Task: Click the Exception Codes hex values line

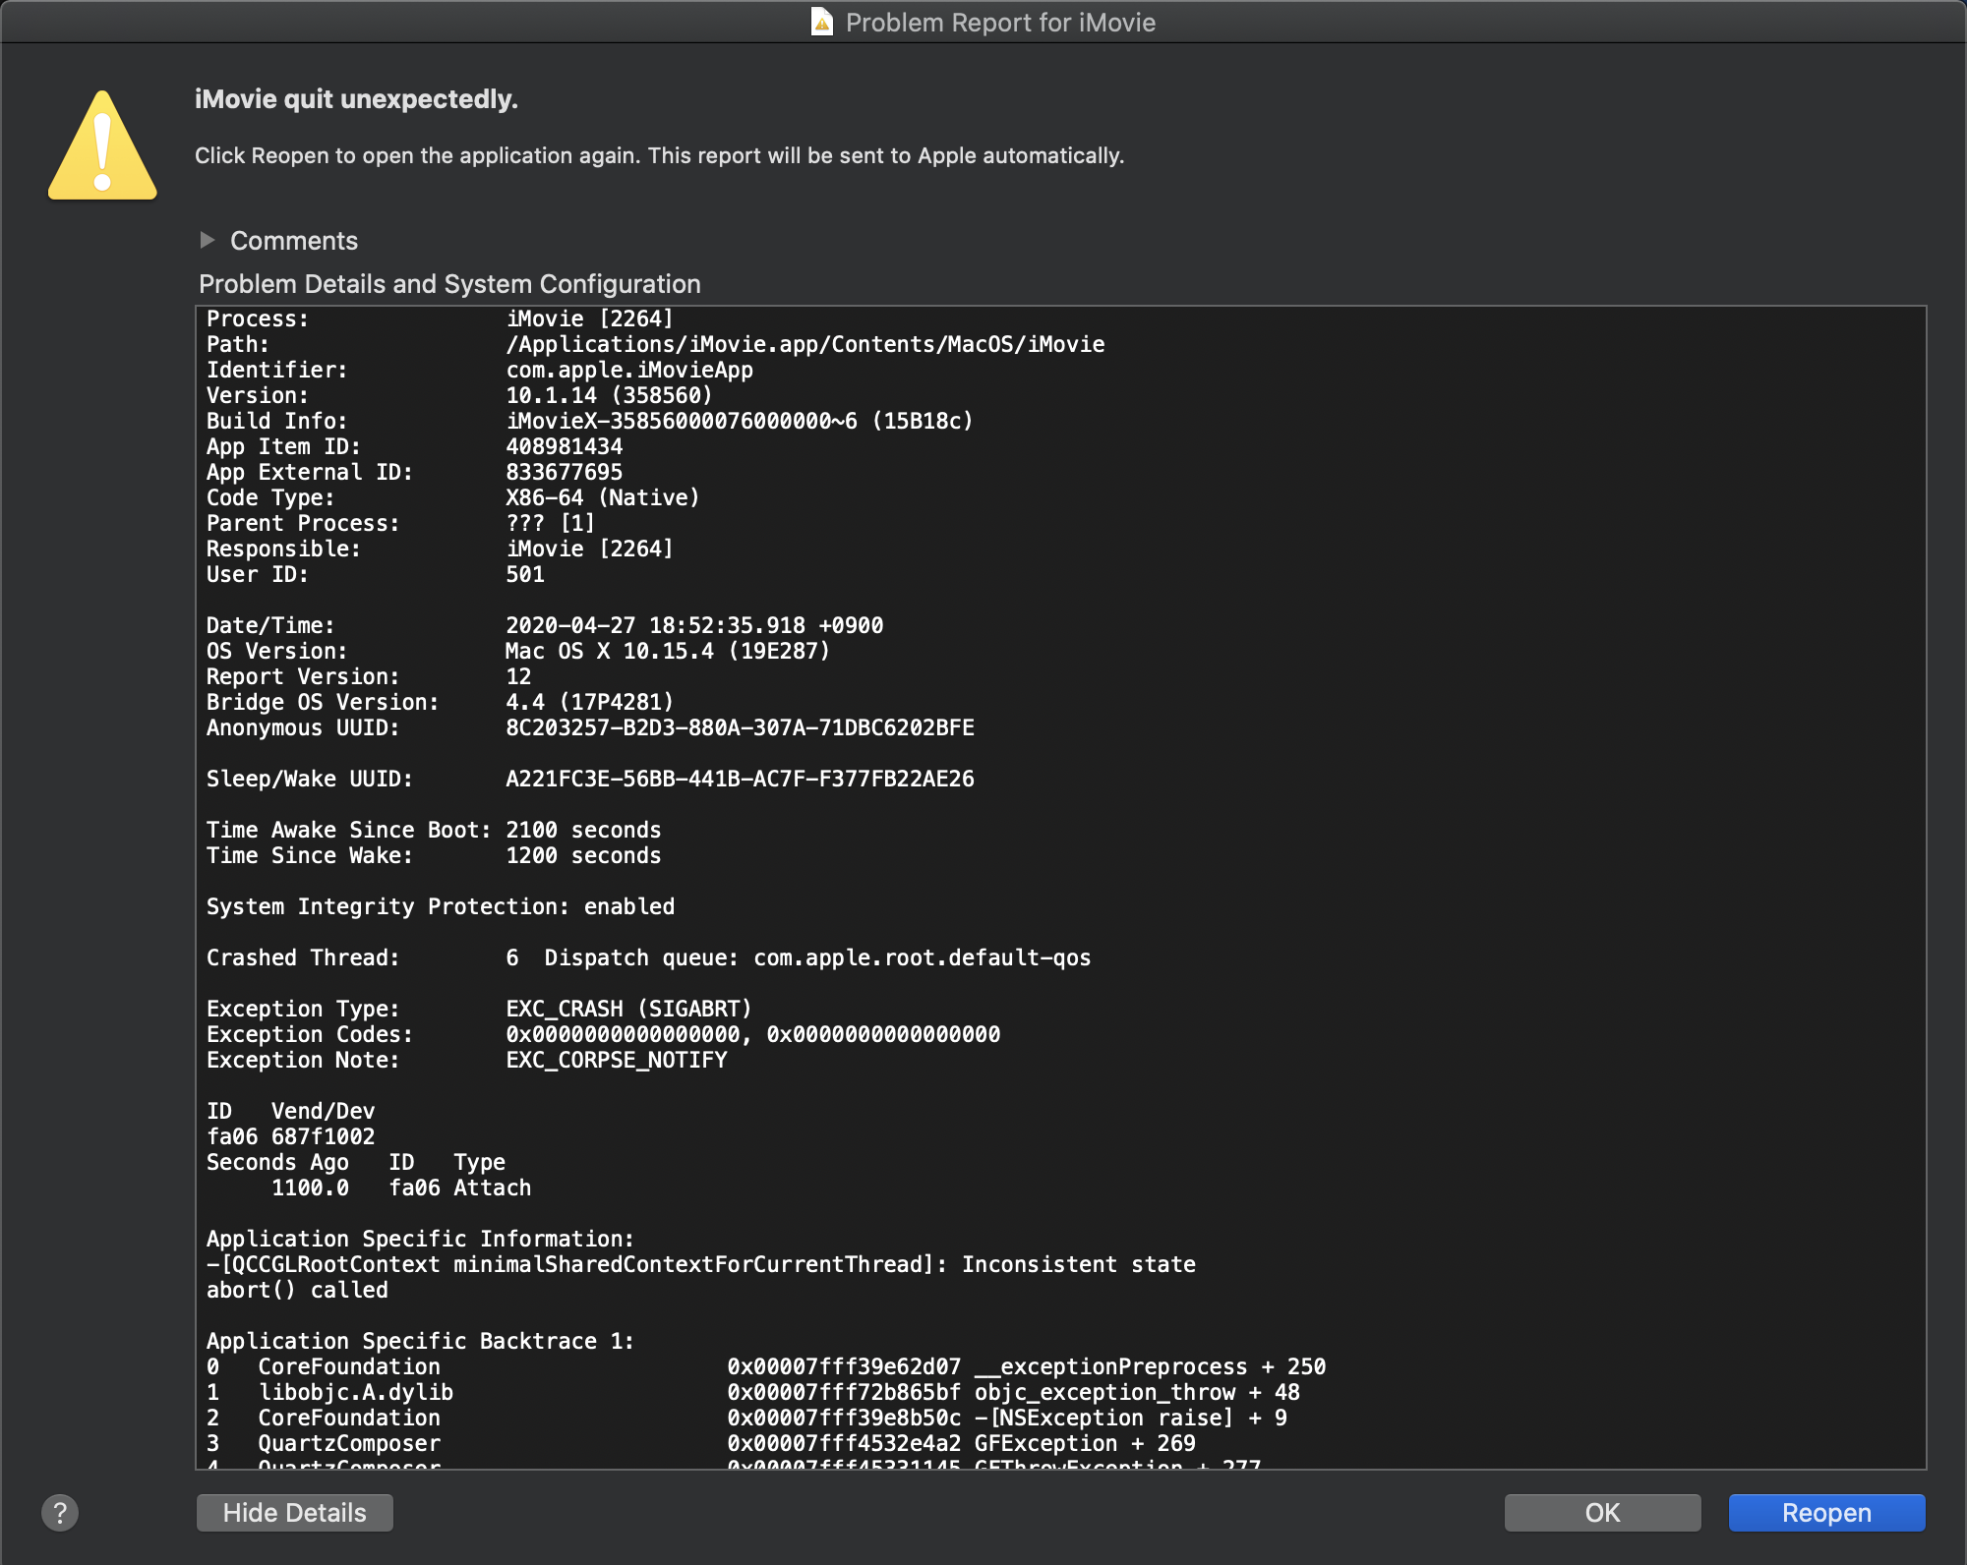Action: click(753, 1034)
